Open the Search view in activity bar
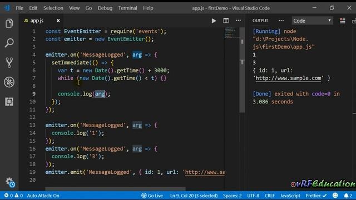Viewport: 356px width, 200px height. tap(9, 43)
